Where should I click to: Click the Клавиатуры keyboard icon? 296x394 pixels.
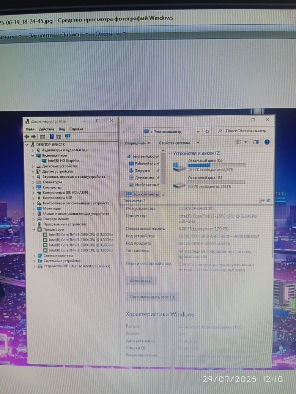39,182
